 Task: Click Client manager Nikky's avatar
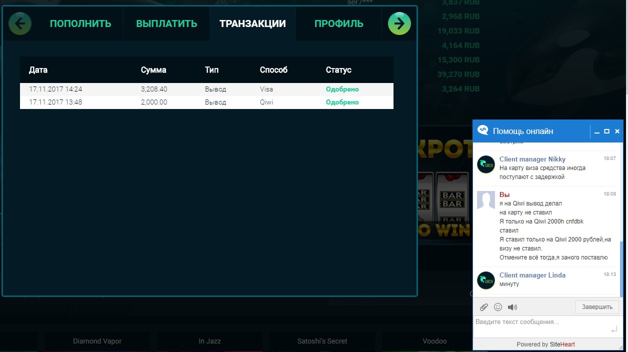pyautogui.click(x=486, y=164)
